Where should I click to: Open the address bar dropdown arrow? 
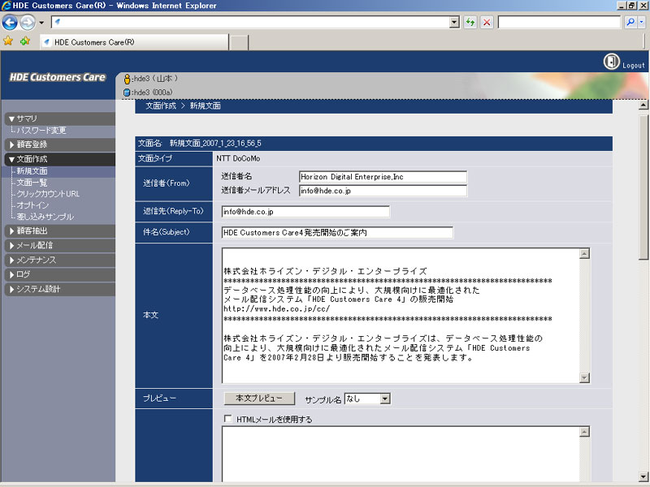pos(454,22)
